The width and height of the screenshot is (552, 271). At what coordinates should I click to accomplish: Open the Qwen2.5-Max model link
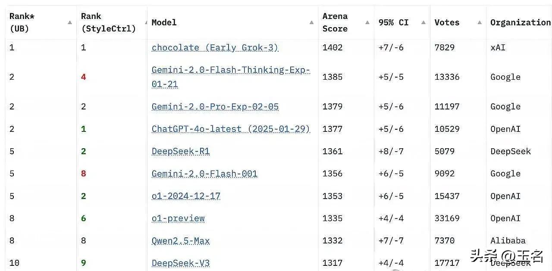pyautogui.click(x=181, y=241)
